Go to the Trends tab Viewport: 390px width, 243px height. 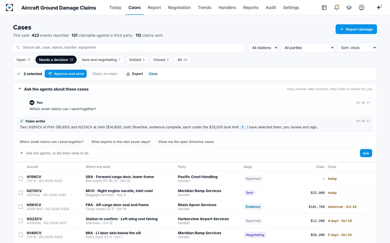pos(204,8)
